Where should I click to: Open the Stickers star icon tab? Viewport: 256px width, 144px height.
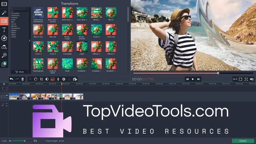click(x=4, y=38)
